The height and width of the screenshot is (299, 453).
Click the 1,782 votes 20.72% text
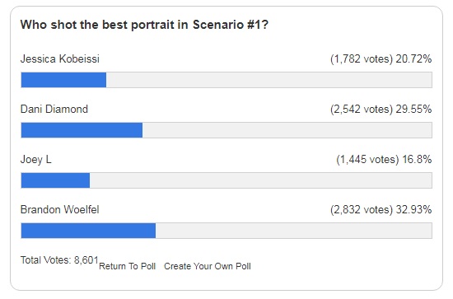[x=381, y=59]
